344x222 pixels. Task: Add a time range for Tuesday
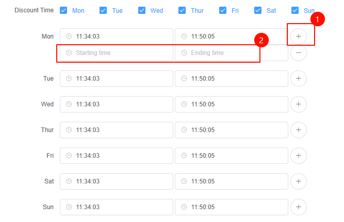click(x=299, y=79)
